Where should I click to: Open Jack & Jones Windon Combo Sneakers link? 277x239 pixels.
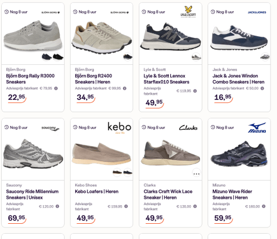239,79
